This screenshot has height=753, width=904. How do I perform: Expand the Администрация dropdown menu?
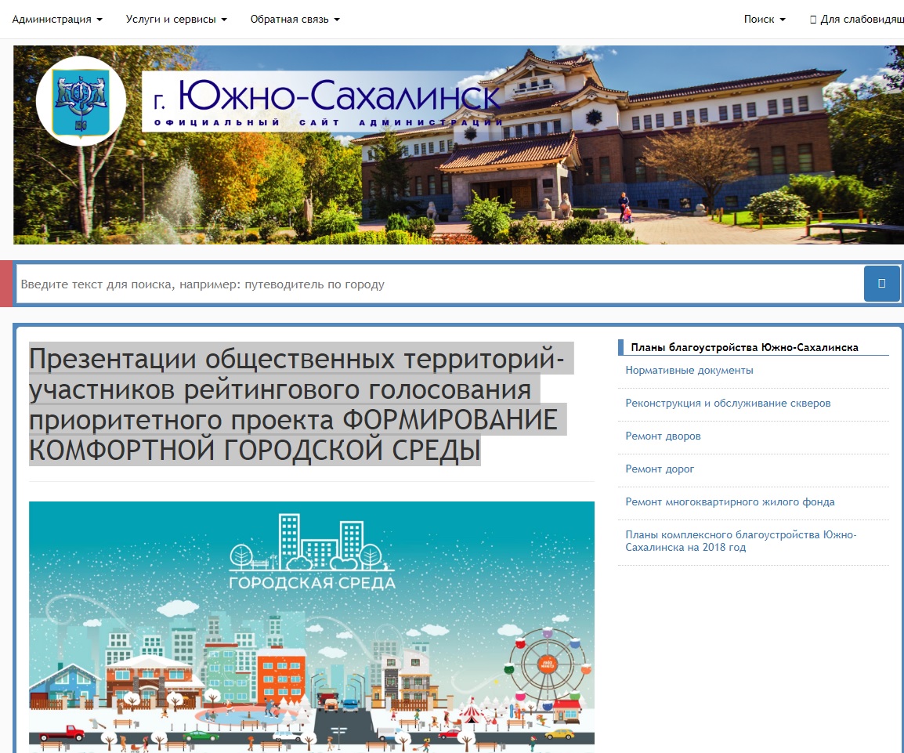(57, 20)
